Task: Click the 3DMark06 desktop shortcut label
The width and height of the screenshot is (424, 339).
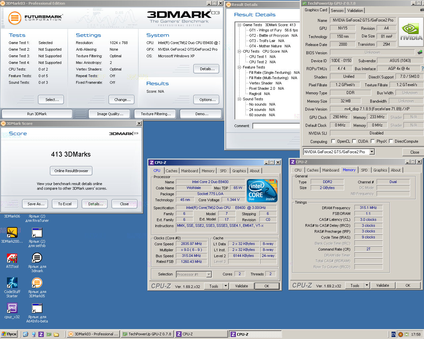Action: [x=12, y=216]
